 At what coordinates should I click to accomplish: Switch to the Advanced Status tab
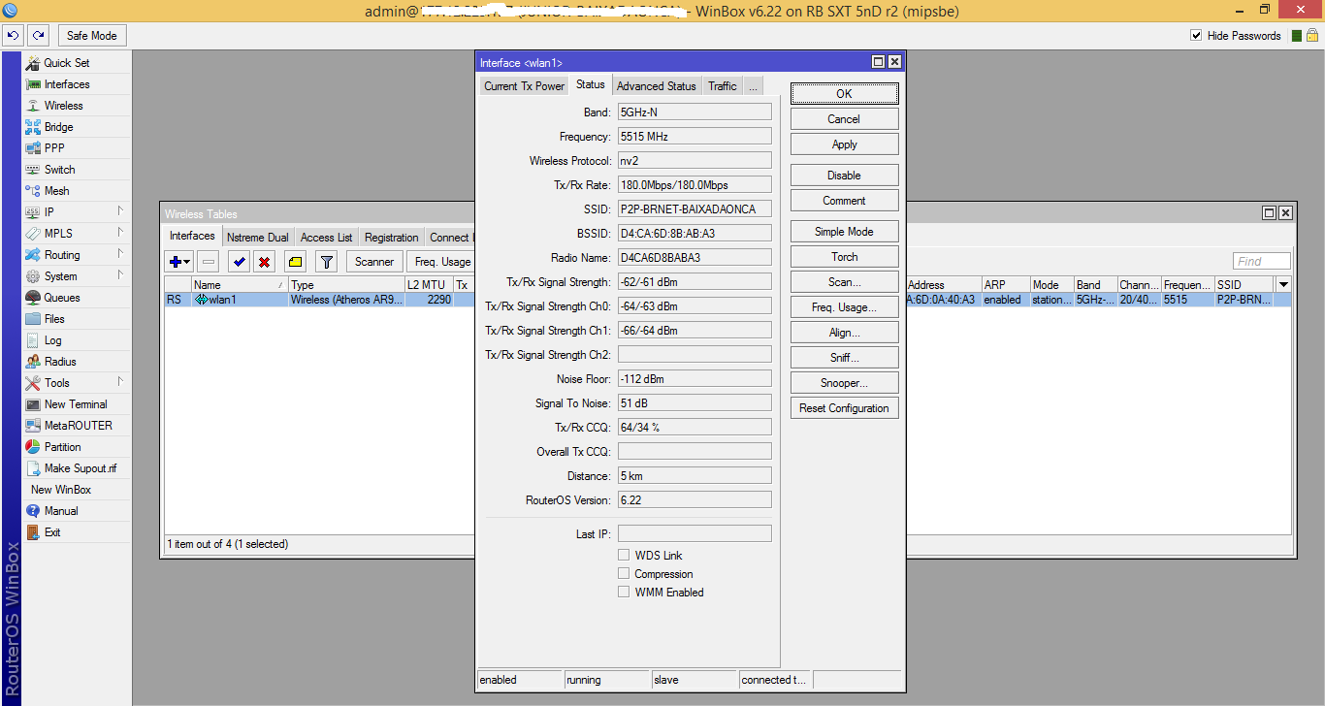click(x=656, y=86)
